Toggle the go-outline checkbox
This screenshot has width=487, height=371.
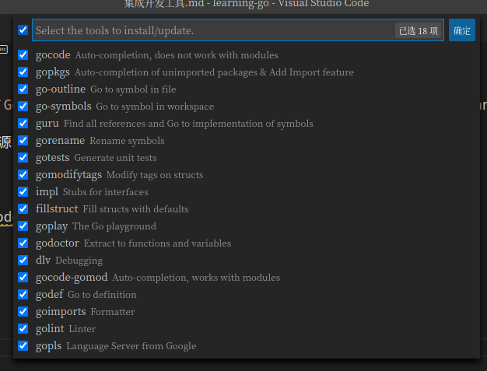(23, 89)
